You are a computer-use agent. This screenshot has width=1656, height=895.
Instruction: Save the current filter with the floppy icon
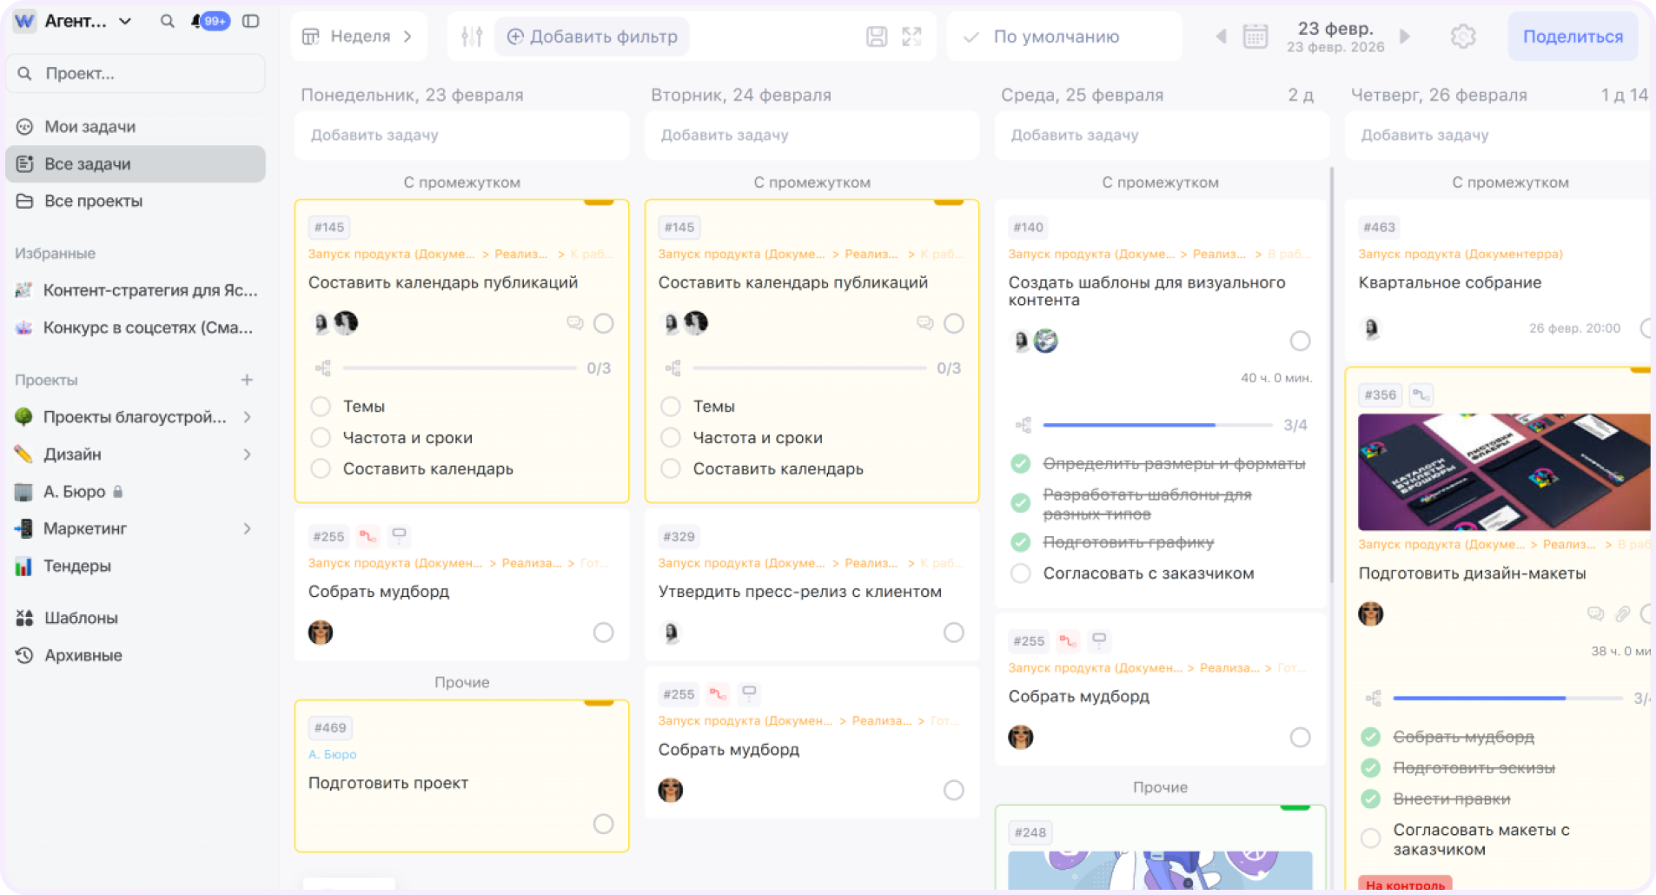coord(877,36)
